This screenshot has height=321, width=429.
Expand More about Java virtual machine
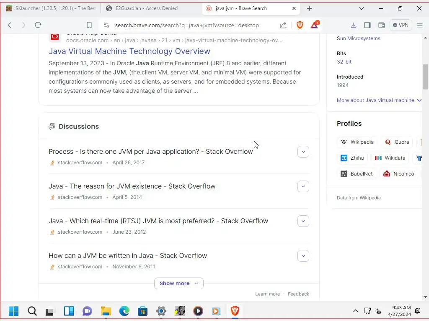pos(379,100)
